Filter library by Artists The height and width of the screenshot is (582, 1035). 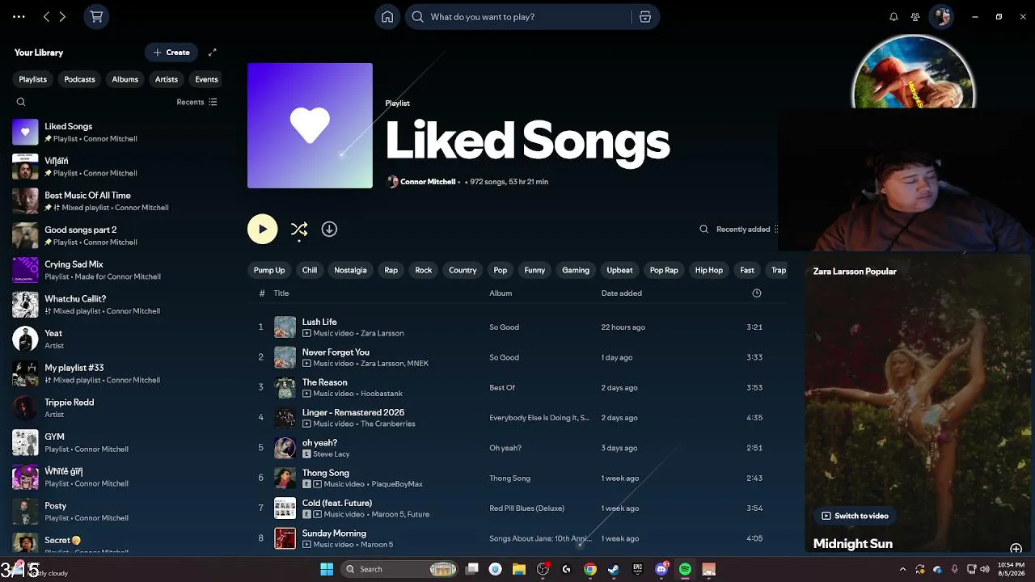166,79
